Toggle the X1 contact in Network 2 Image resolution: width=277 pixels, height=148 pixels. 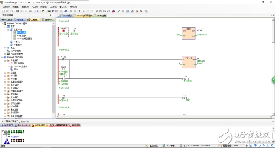coord(63,78)
